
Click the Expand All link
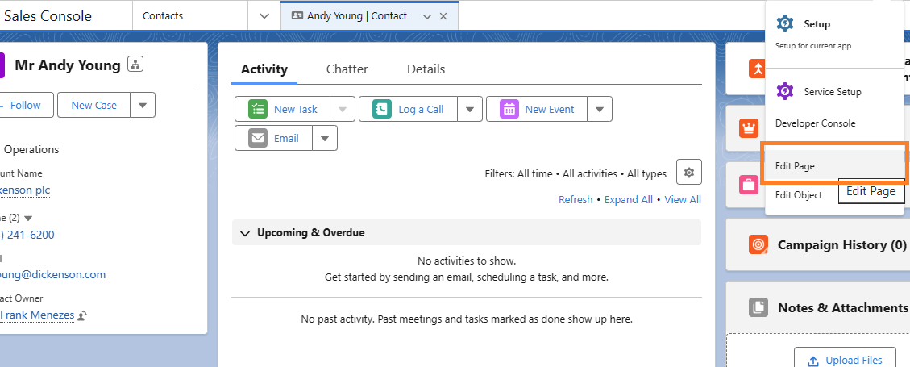point(629,200)
